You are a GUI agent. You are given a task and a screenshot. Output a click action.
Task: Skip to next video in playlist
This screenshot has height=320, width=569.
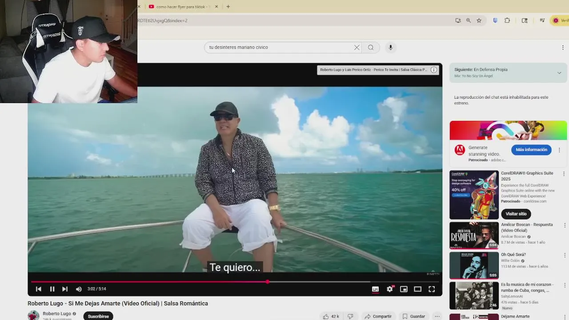pos(65,289)
